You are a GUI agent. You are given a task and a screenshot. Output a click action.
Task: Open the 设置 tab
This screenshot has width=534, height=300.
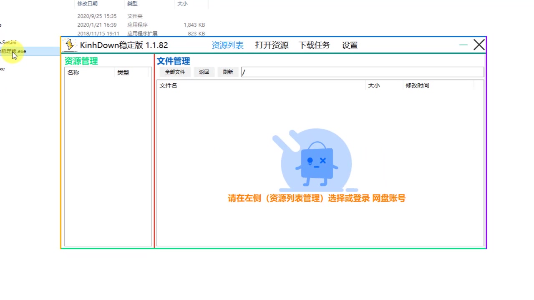tap(350, 45)
